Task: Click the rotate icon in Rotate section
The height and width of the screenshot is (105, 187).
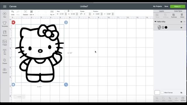Action: pos(81,14)
